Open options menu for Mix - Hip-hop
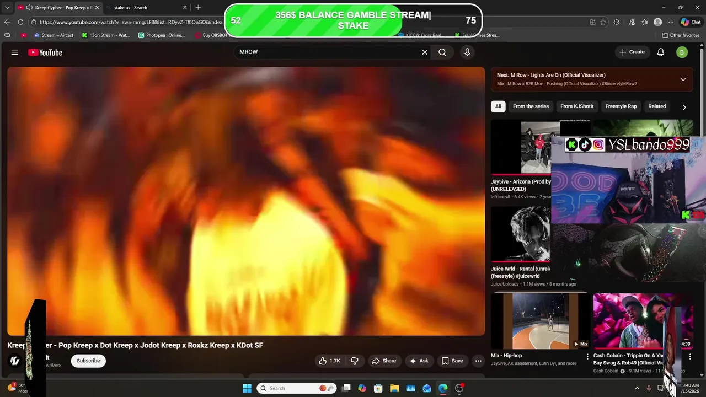The height and width of the screenshot is (397, 706). click(587, 357)
